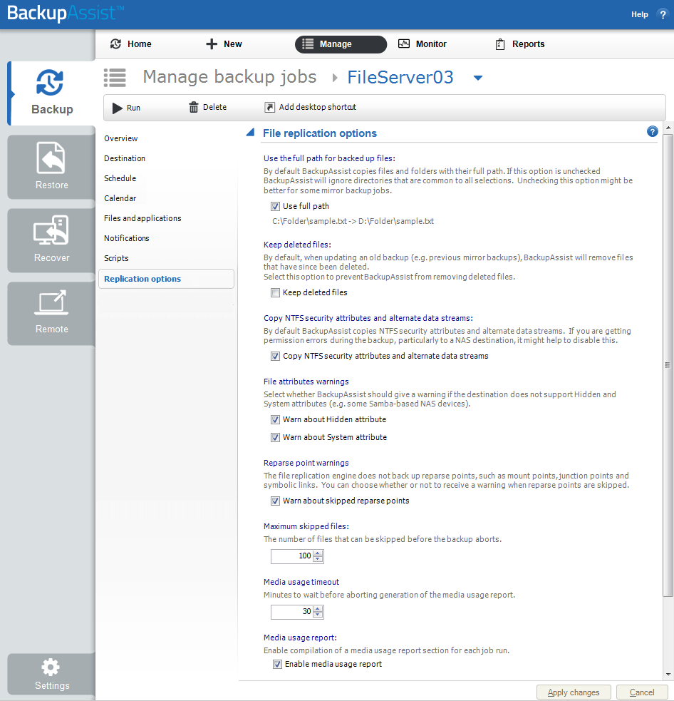Click the Reports clipboard icon
The height and width of the screenshot is (701, 674).
[500, 44]
